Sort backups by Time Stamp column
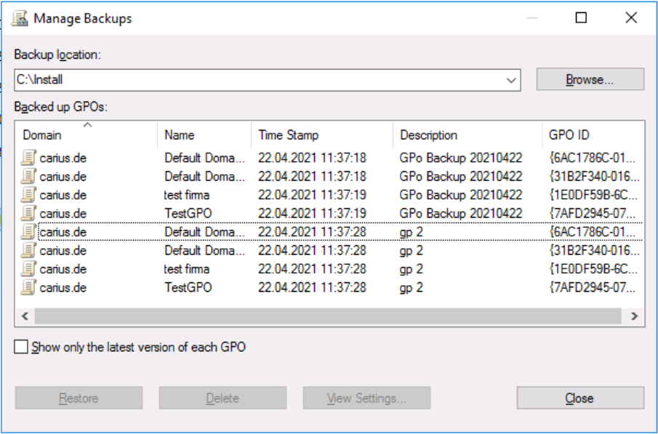The image size is (658, 434). tap(322, 135)
